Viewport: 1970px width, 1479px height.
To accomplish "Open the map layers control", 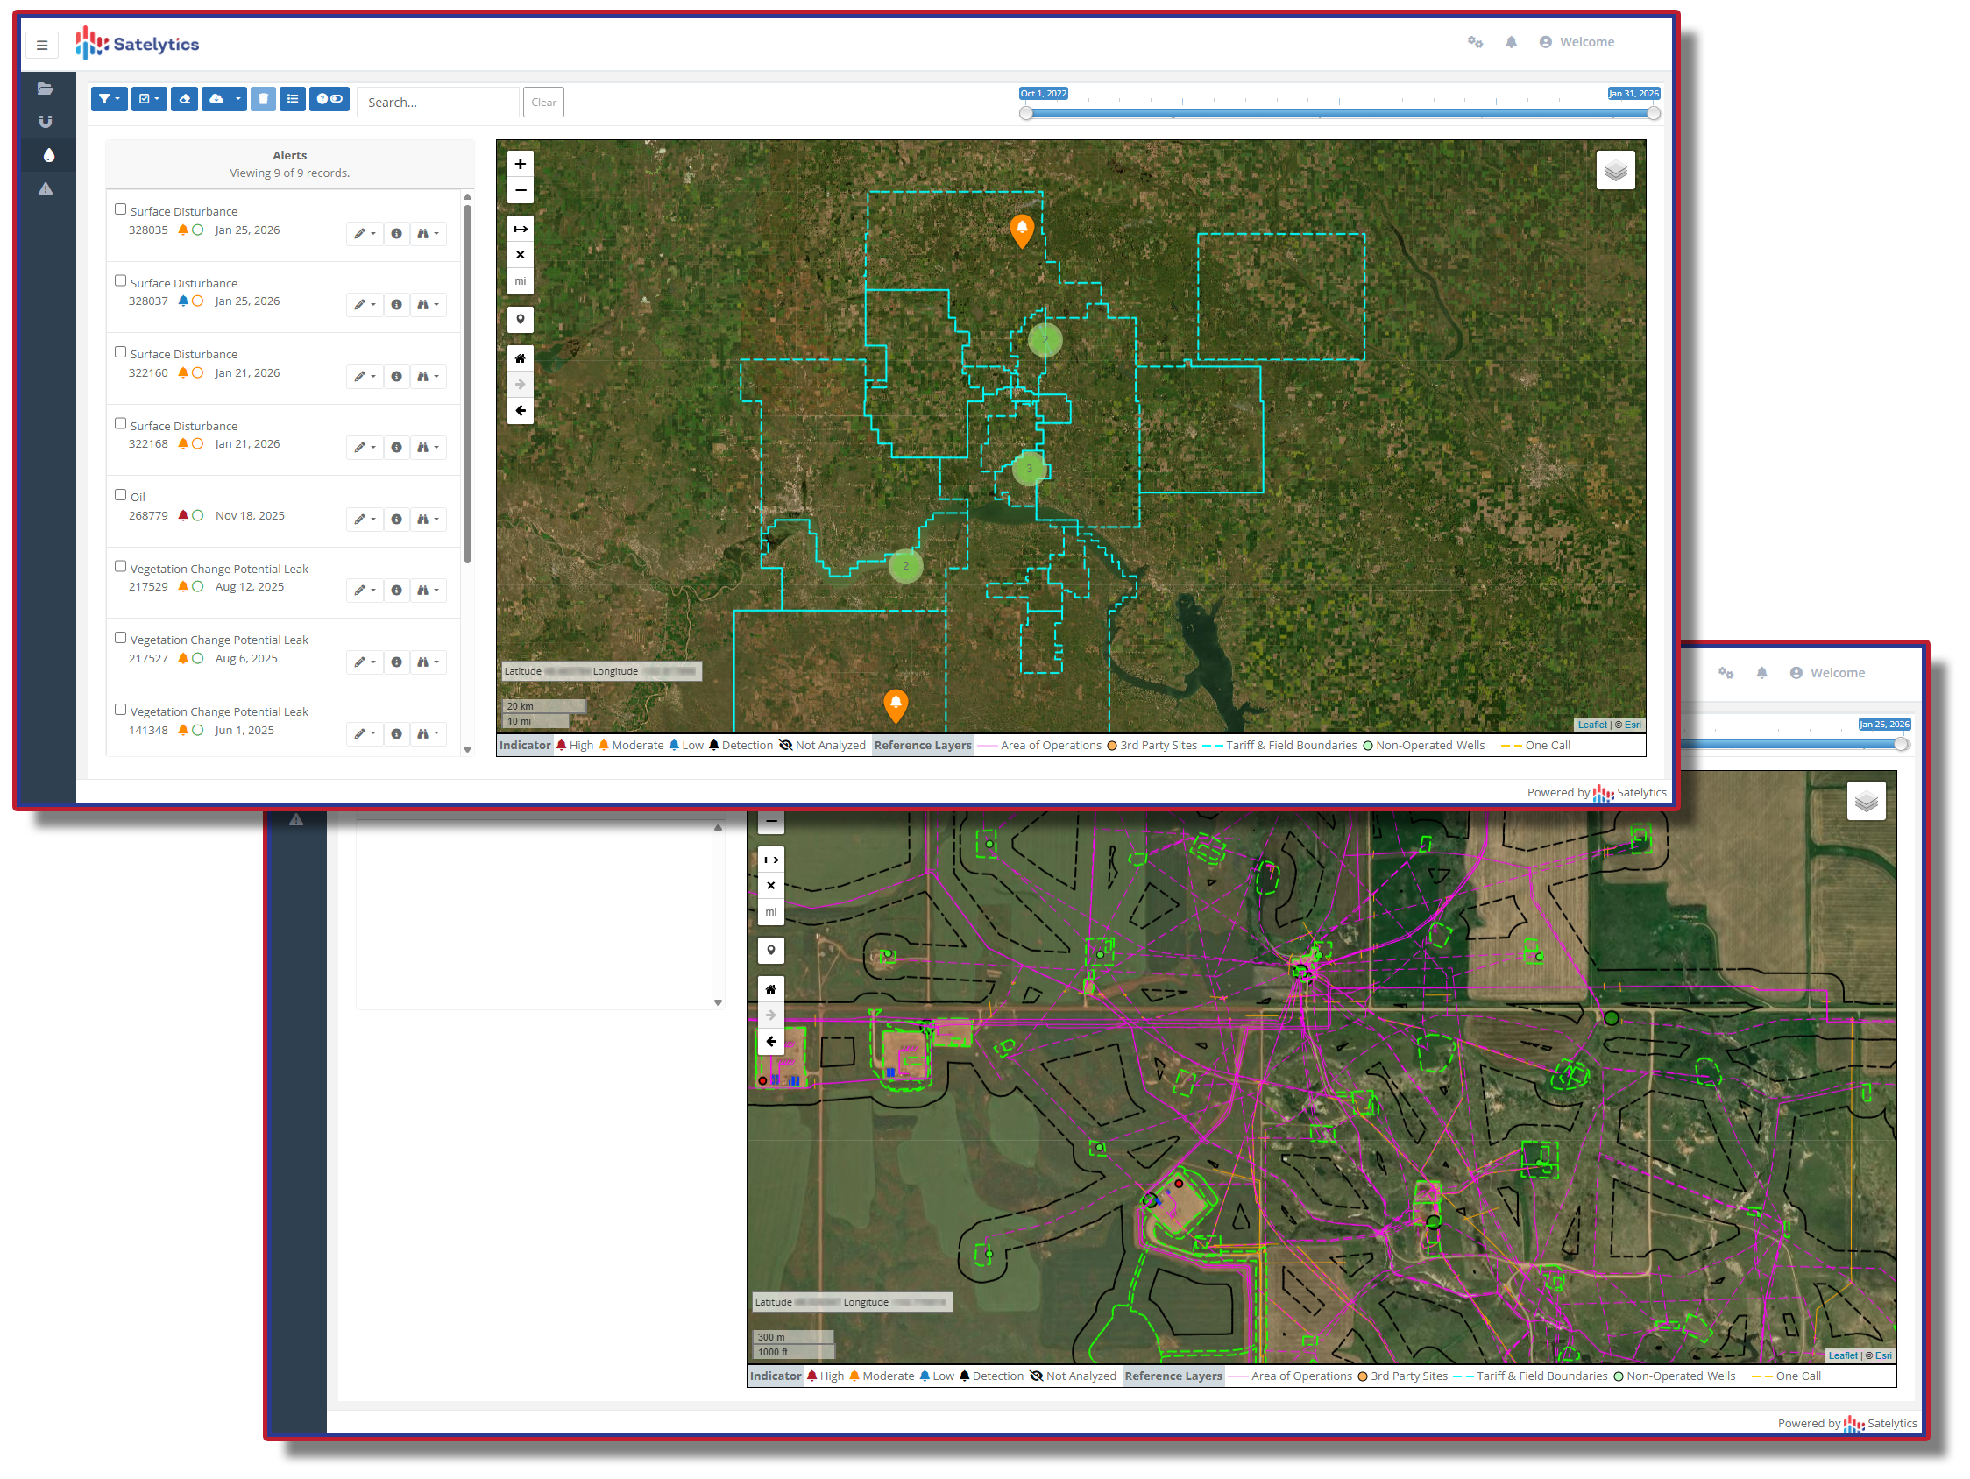I will (1615, 171).
